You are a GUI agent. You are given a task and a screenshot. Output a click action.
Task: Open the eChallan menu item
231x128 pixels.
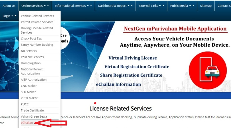coord(27,123)
